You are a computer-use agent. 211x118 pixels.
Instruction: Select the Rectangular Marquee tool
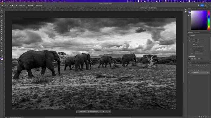click(2, 12)
